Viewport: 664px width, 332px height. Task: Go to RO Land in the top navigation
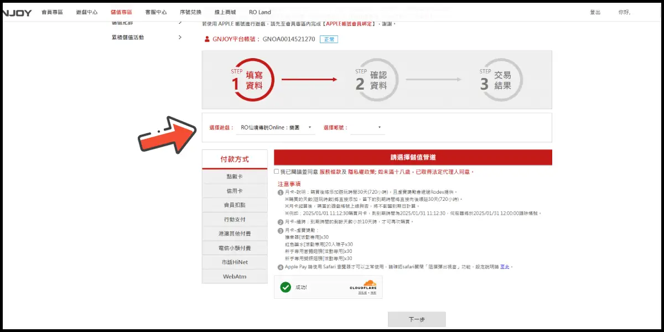coord(260,12)
